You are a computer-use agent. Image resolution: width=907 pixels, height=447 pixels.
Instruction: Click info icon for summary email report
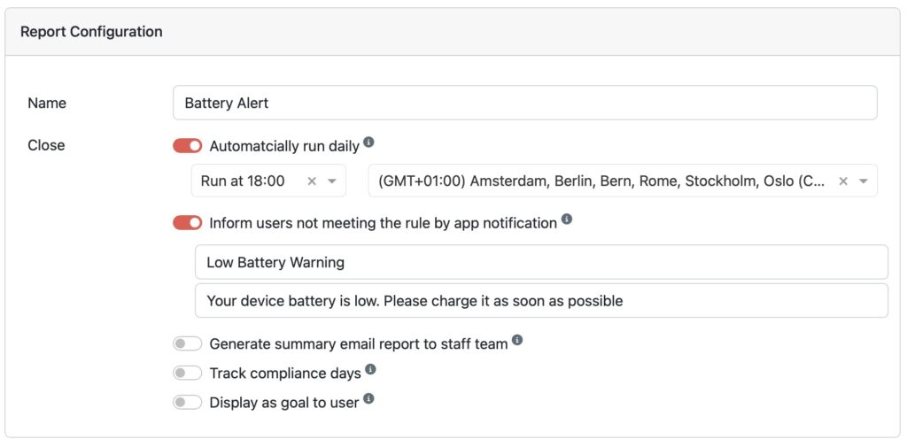(x=517, y=340)
